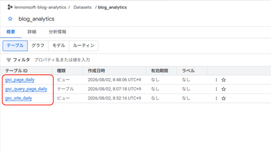Go to lennonsoft-blog-analytics breadcrumb
Screen dimensions: 271x152
(x=40, y=8)
